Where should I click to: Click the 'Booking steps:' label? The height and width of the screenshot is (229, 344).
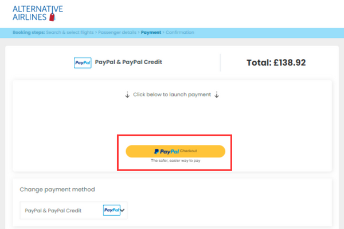click(29, 33)
